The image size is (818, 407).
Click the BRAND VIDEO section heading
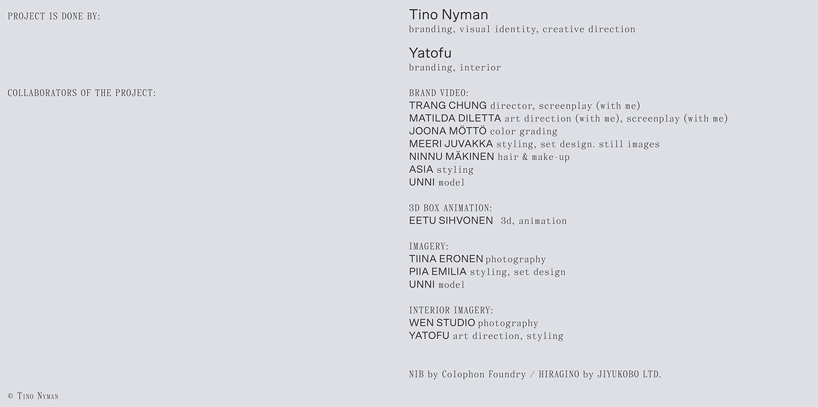(x=439, y=93)
